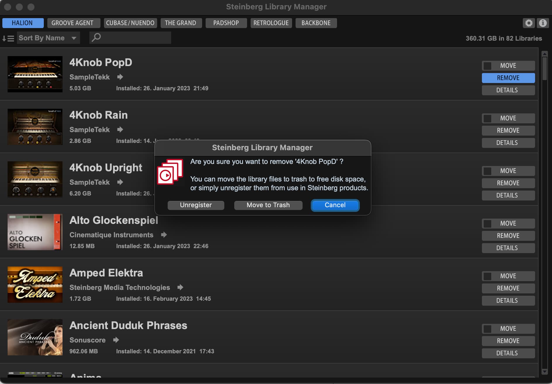Image resolution: width=552 pixels, height=384 pixels.
Task: Switch to the BACKBONE tab
Action: point(316,23)
